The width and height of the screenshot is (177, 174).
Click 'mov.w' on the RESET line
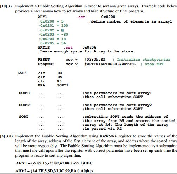[72, 60]
